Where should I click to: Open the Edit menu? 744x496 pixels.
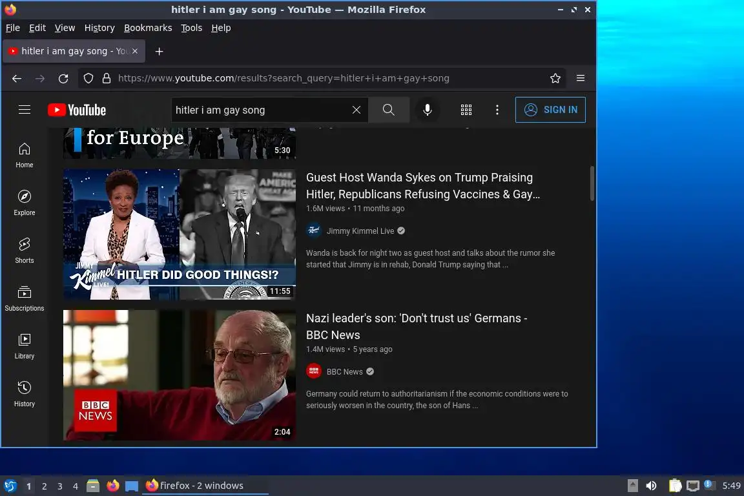click(x=37, y=28)
